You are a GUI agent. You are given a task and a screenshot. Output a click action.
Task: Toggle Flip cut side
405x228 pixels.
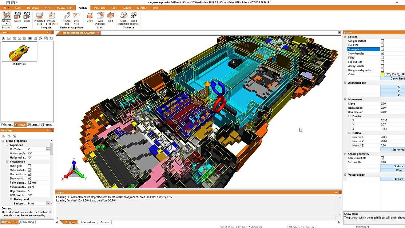click(x=382, y=62)
